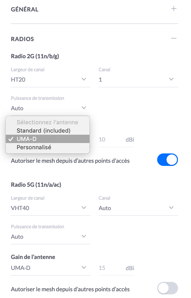The height and width of the screenshot is (298, 191).
Task: Click chevron for 5G antenna UMA-D
Action: [84, 268]
